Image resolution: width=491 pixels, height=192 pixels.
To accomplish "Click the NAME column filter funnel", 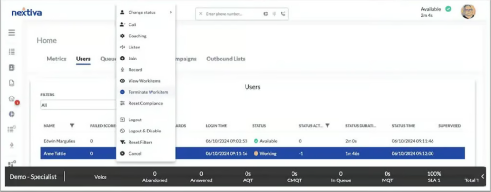I will coord(72,125).
